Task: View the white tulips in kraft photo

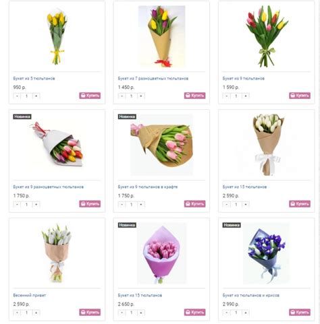Action: (268, 145)
